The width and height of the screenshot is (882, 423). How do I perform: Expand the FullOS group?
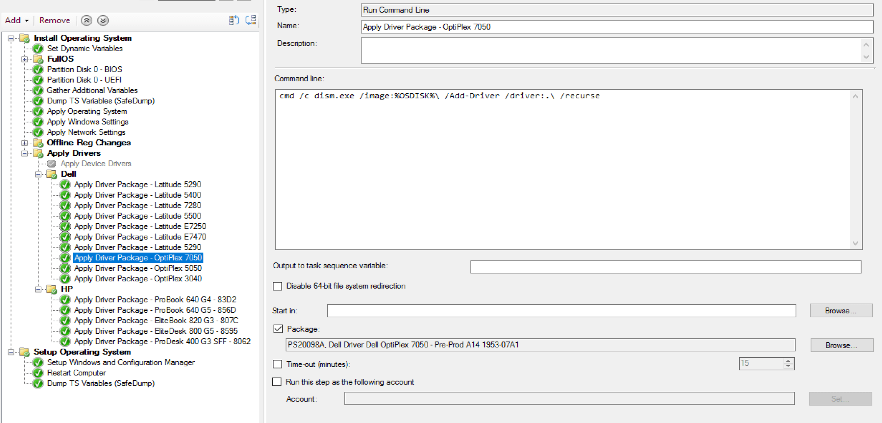tap(24, 59)
